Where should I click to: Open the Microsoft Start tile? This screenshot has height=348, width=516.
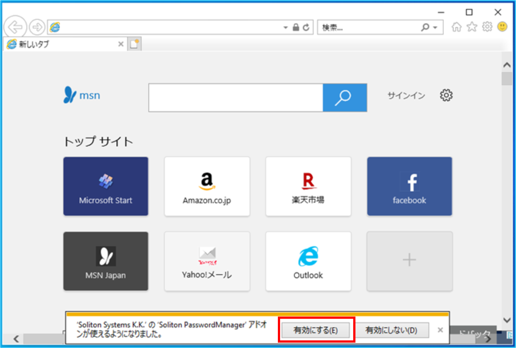[x=106, y=186]
